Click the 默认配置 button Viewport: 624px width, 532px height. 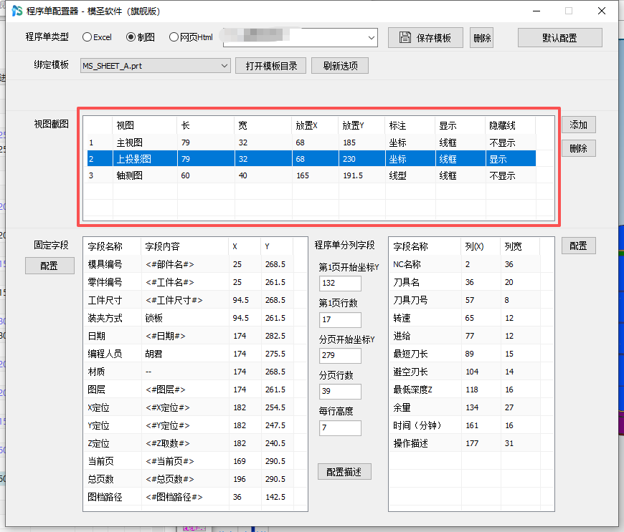tap(559, 38)
